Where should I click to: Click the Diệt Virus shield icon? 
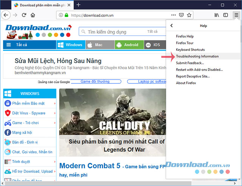pyautogui.click(x=8, y=113)
